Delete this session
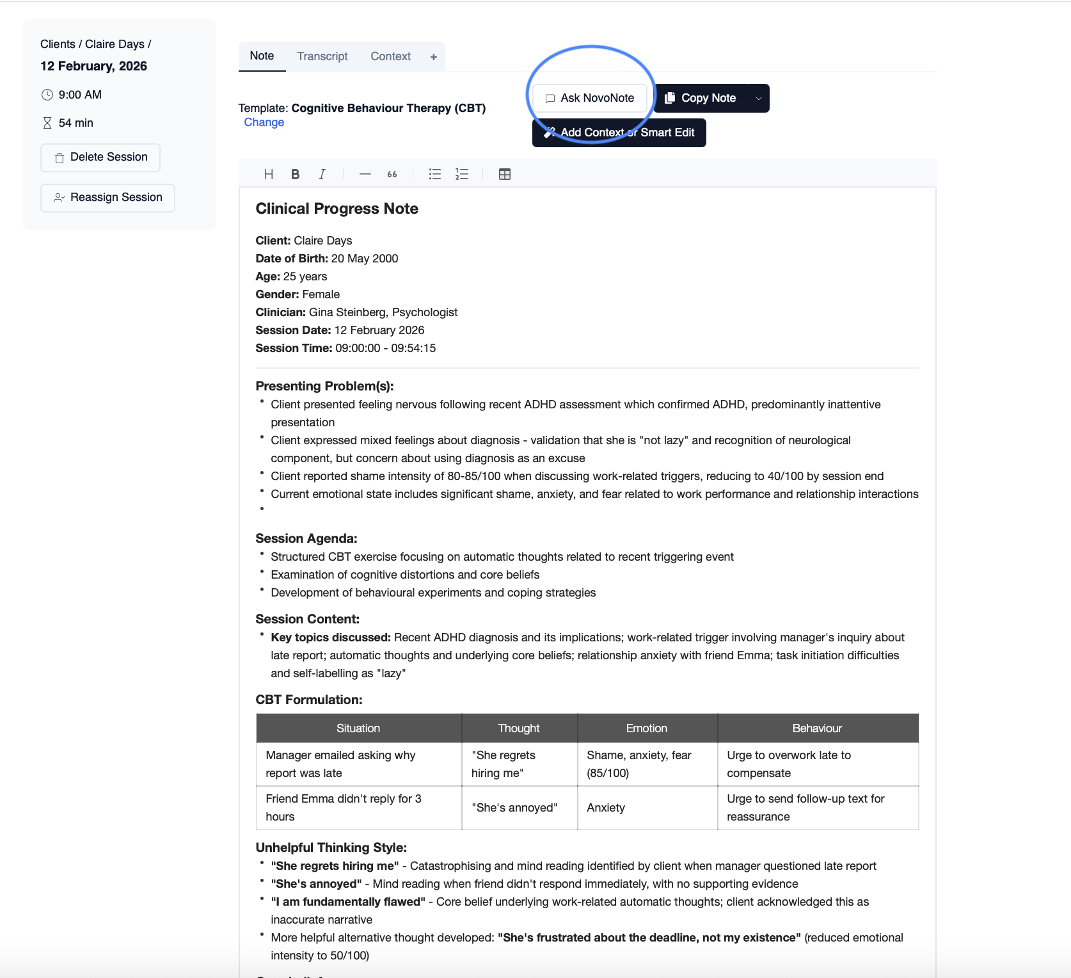 click(x=100, y=157)
